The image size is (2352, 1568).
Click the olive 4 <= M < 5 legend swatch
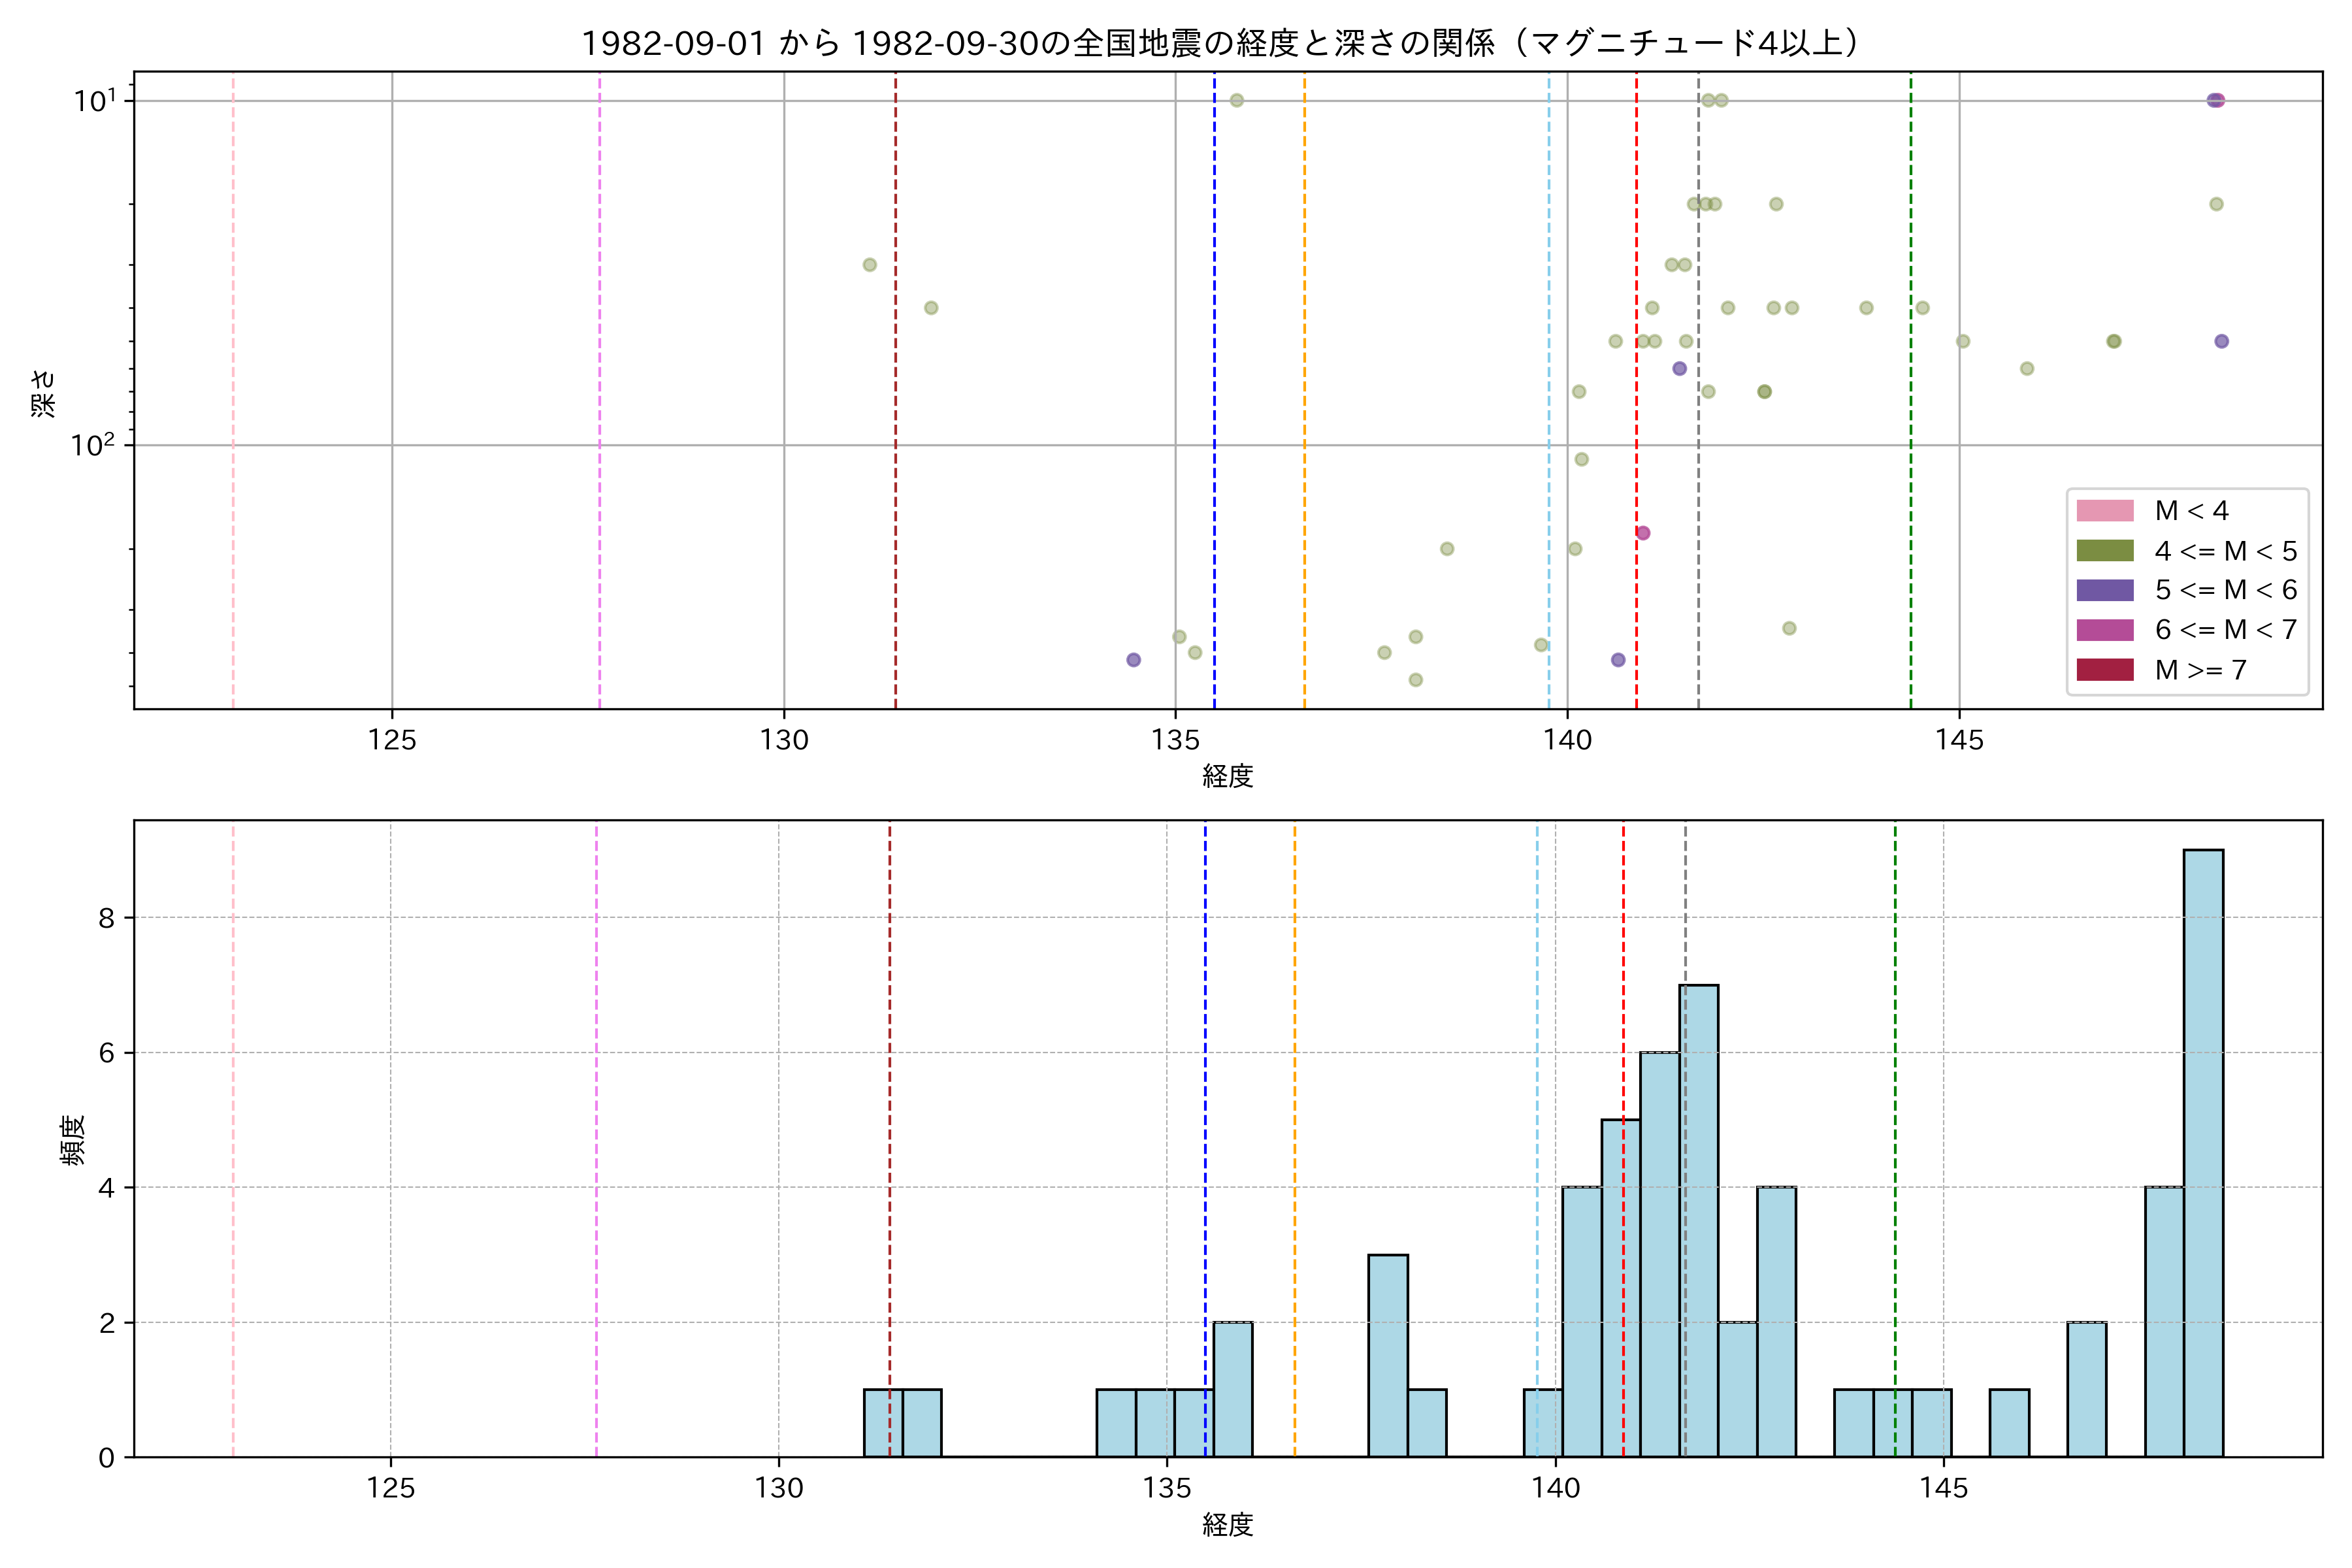(2104, 551)
